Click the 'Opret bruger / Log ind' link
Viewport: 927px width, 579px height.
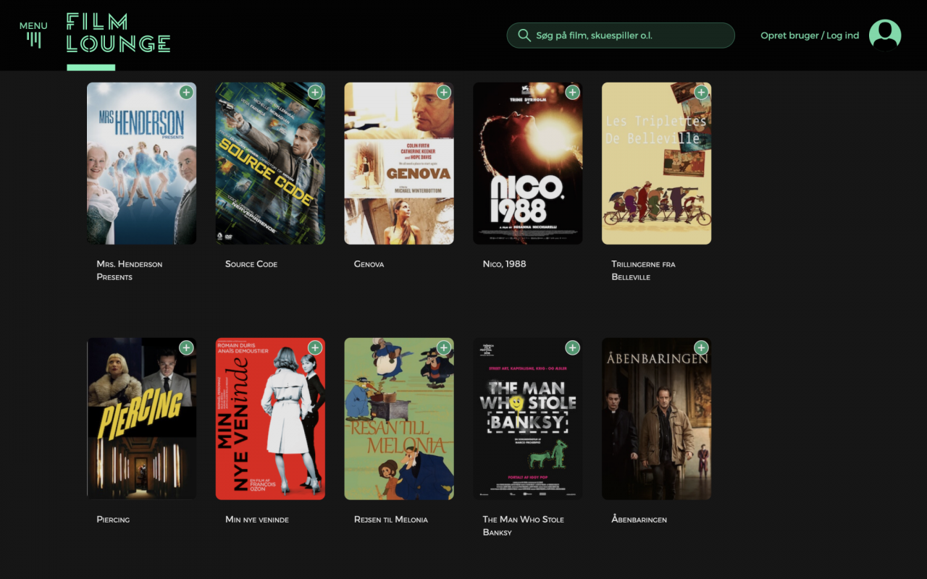coord(810,35)
